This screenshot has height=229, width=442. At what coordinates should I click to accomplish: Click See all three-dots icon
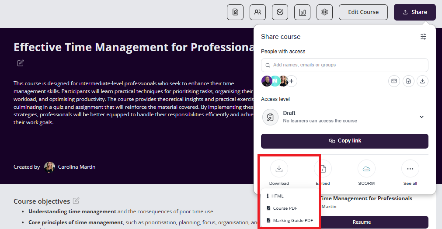tap(410, 169)
